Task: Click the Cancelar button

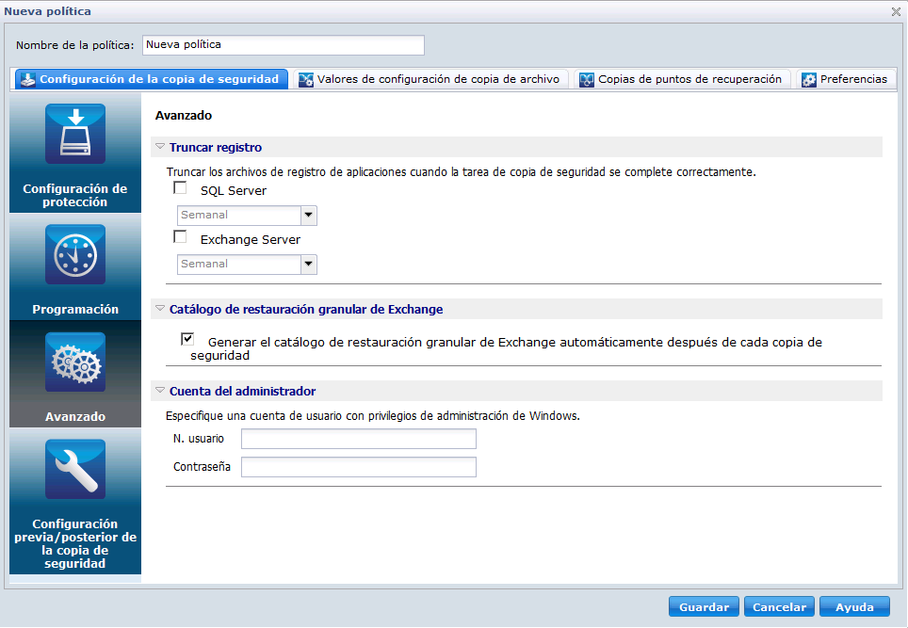Action: coord(779,606)
